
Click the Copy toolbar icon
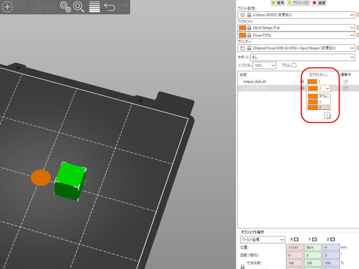(x=36, y=7)
